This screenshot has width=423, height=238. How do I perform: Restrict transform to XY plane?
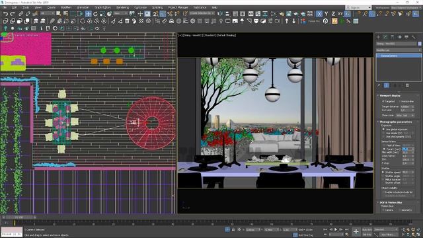click(x=340, y=14)
